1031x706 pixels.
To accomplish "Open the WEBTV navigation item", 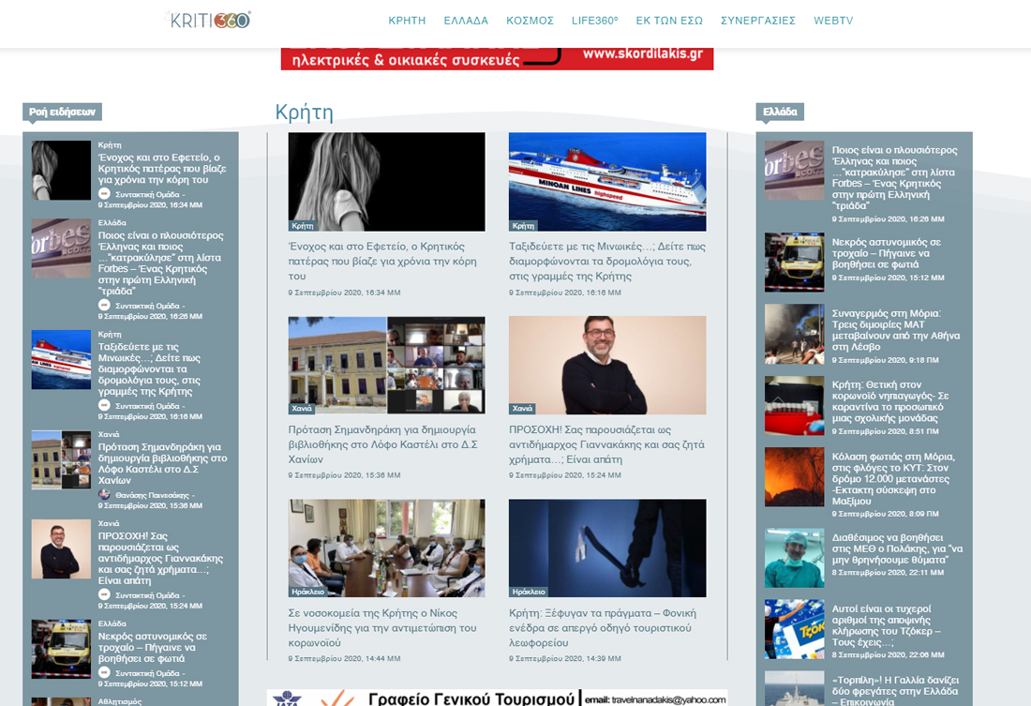I will (x=833, y=21).
